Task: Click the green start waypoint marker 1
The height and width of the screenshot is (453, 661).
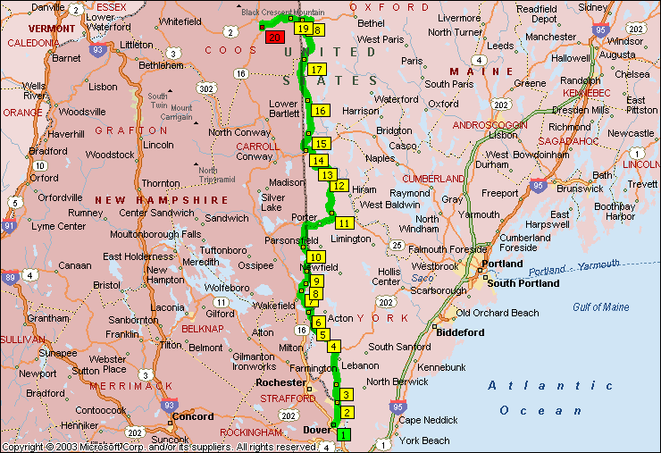Action: (343, 434)
